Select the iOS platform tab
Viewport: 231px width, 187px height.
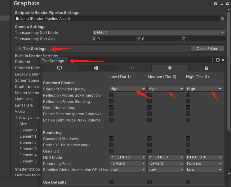point(133,68)
